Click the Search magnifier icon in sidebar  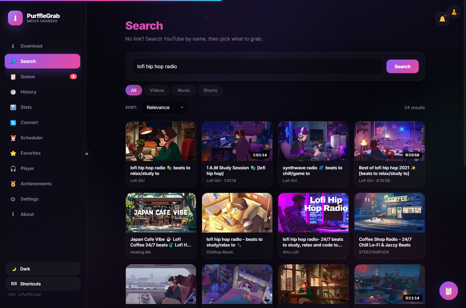click(13, 62)
